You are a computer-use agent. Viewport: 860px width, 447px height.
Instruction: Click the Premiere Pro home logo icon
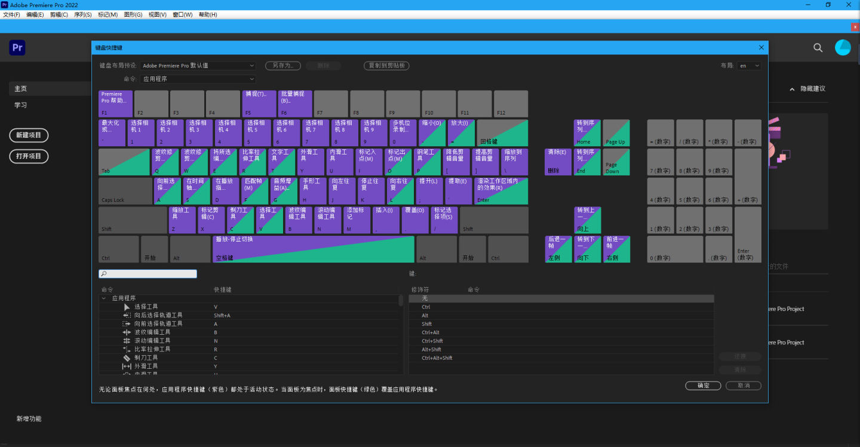(x=17, y=48)
